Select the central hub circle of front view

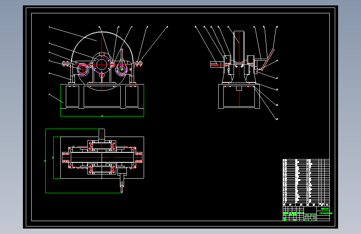(x=102, y=65)
